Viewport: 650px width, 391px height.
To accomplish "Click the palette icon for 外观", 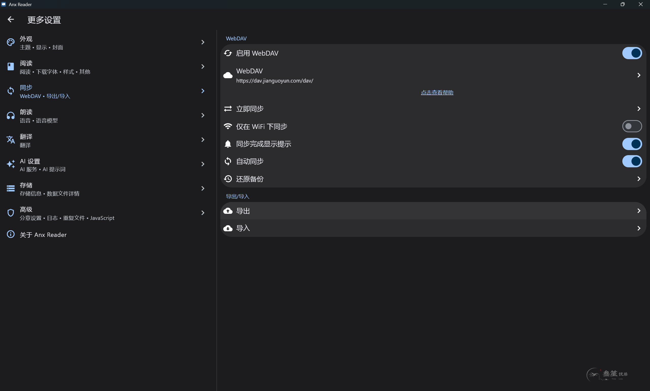I will pyautogui.click(x=11, y=42).
